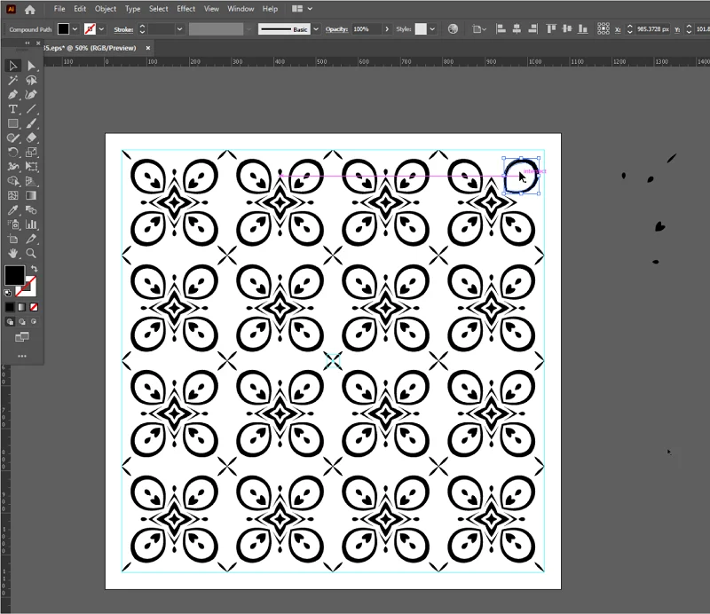Select the Hand tool

(x=12, y=253)
